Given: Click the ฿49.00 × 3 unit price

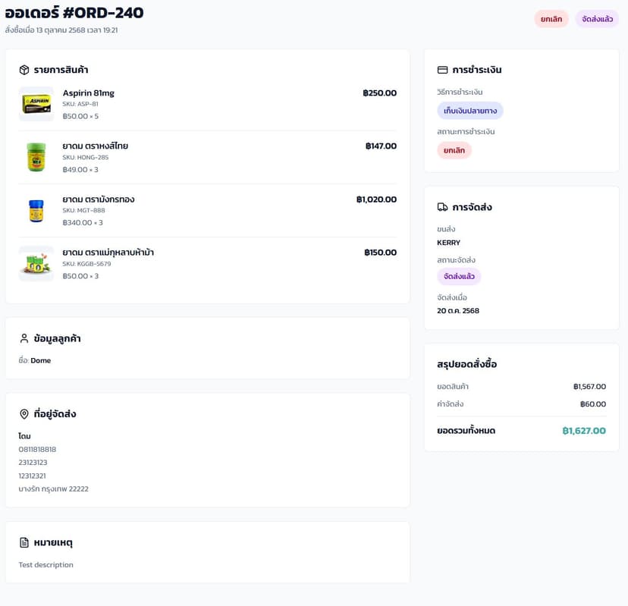Looking at the screenshot, I should point(80,169).
